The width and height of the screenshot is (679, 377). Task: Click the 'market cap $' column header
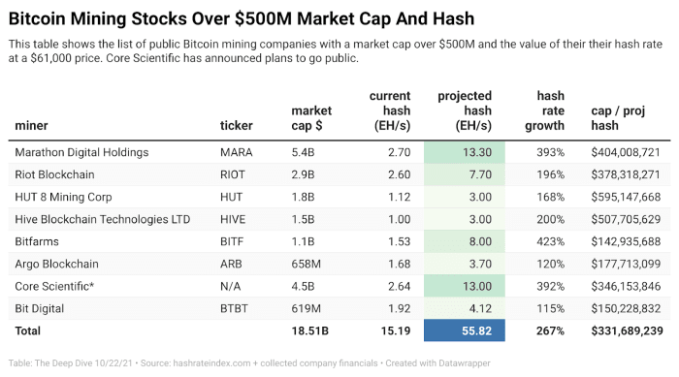[311, 118]
